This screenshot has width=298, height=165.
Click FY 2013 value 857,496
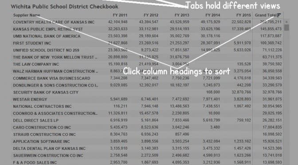pos(182,134)
